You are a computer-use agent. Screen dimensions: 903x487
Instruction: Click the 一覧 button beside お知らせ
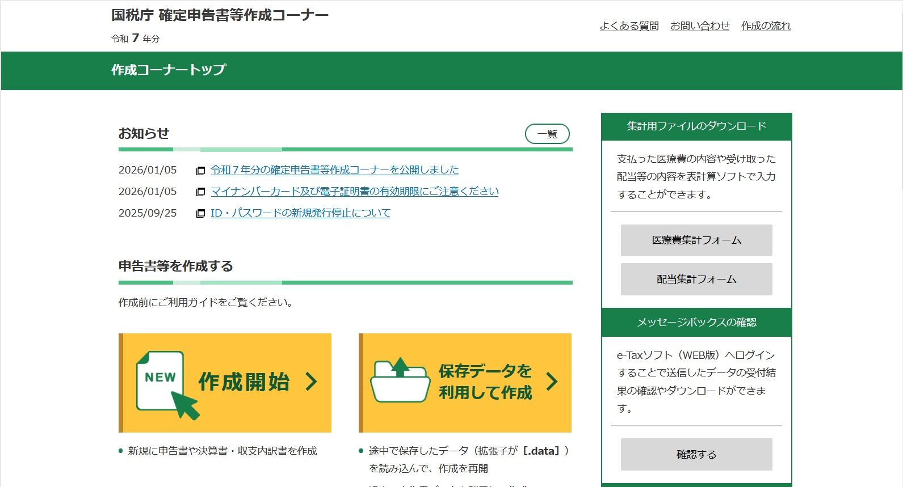pyautogui.click(x=547, y=134)
